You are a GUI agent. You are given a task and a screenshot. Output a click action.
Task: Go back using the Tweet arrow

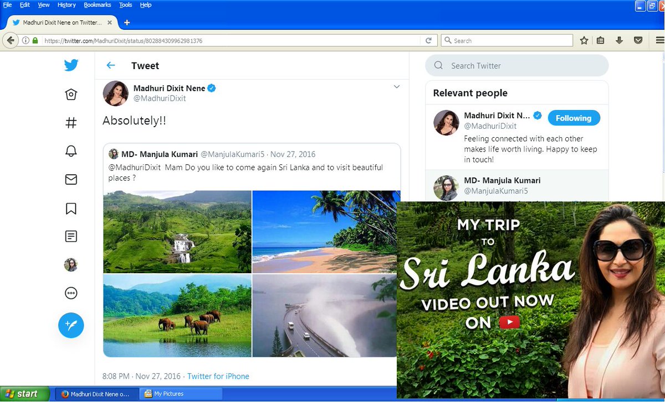click(111, 65)
